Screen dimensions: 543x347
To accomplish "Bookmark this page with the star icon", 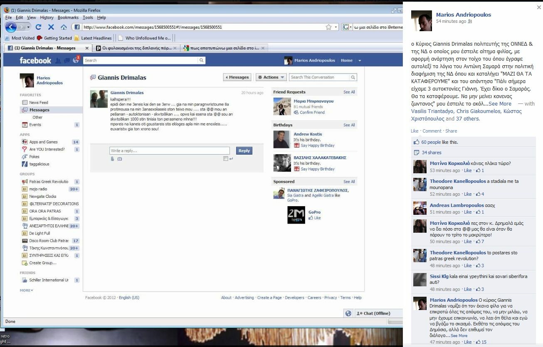I will pos(328,27).
